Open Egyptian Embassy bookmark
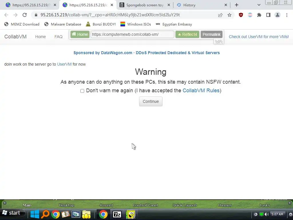293x220 pixels. coord(174,24)
